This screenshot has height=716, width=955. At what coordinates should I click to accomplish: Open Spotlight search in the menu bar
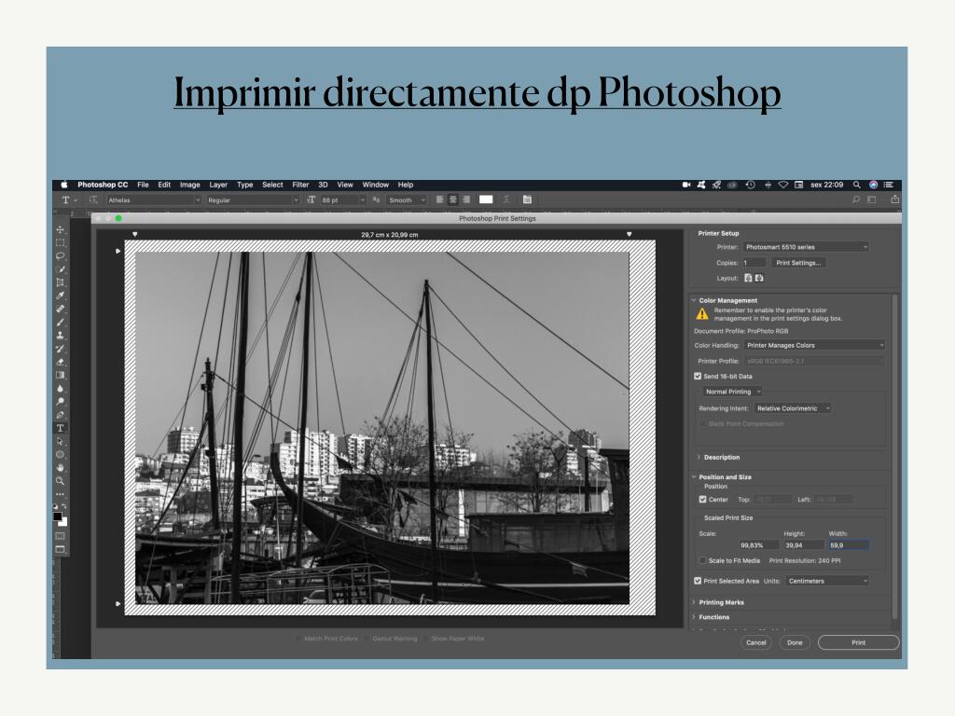pyautogui.click(x=856, y=185)
